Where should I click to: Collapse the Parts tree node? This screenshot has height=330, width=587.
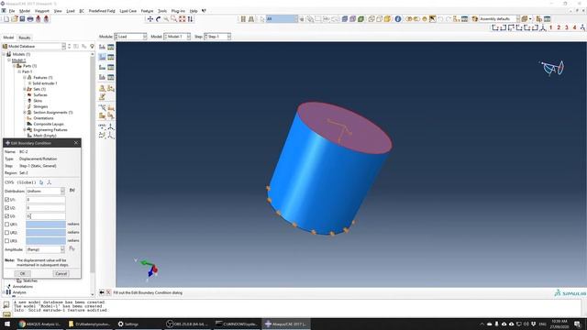(x=15, y=66)
